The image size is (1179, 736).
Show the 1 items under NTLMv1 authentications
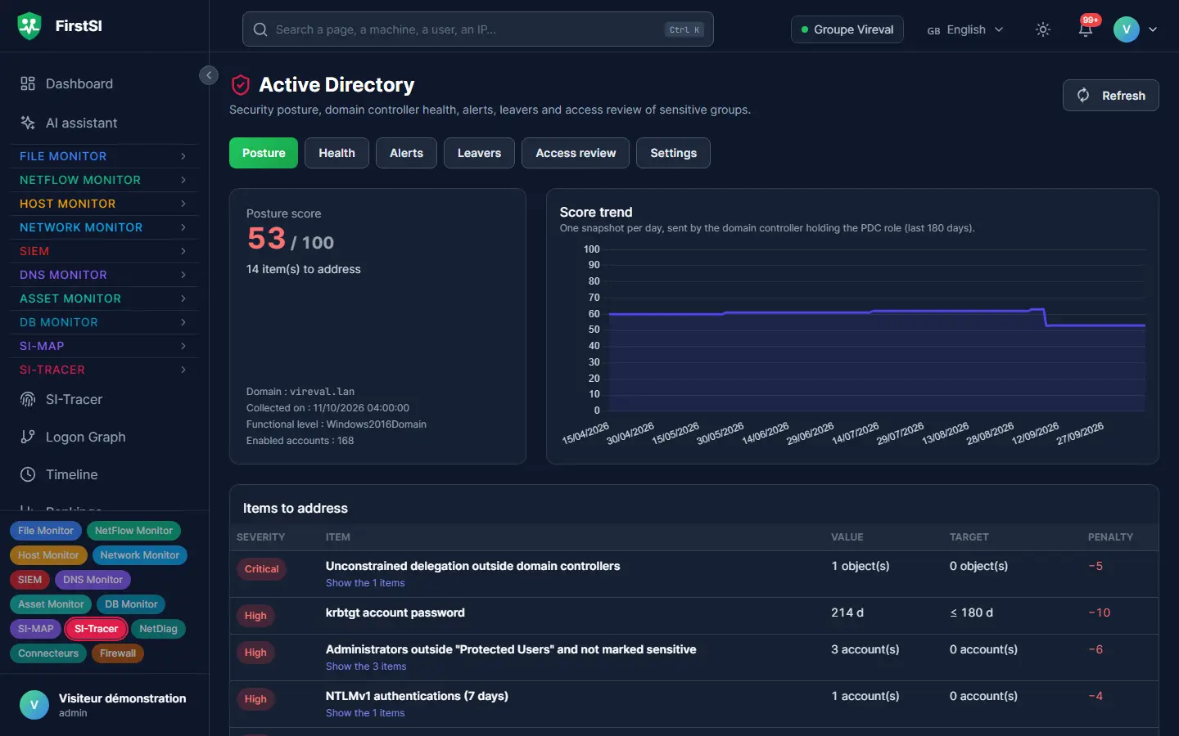coord(365,713)
